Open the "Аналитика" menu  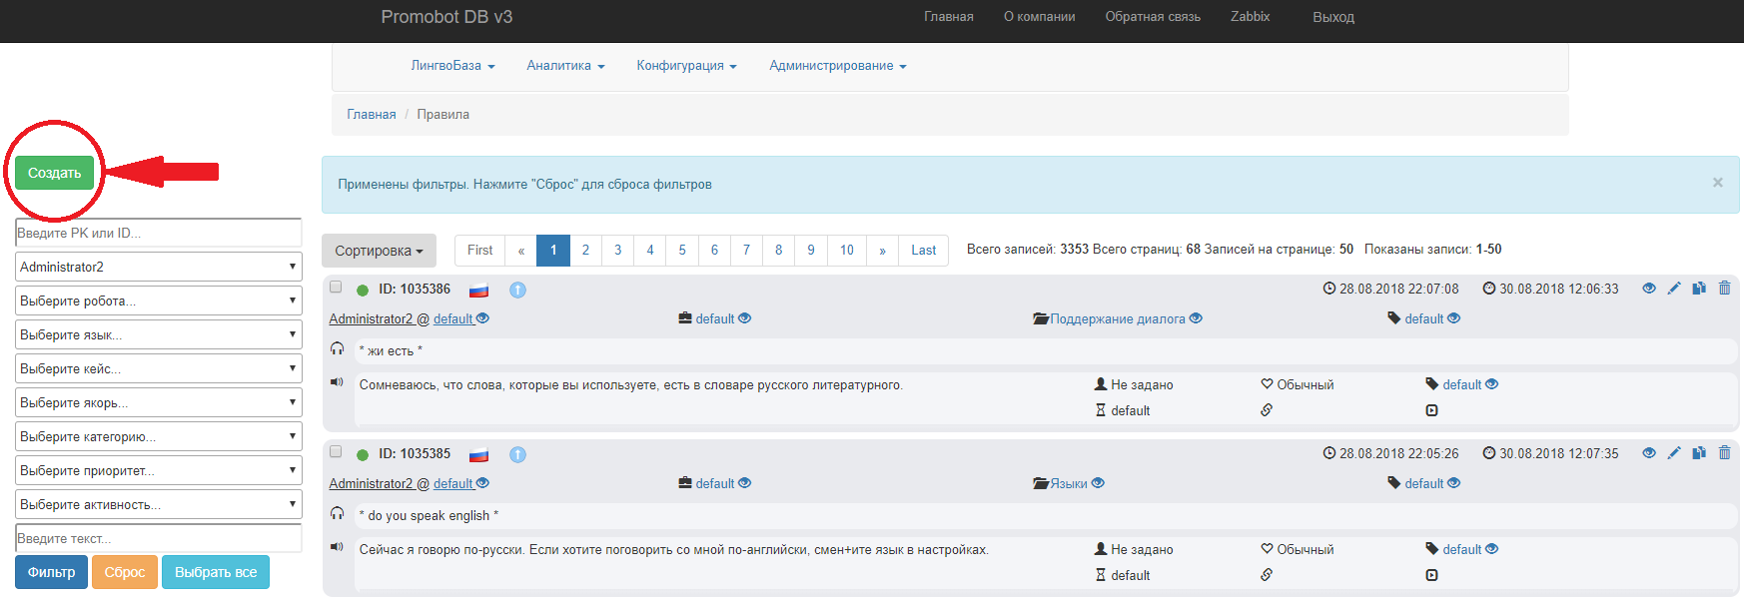[565, 66]
